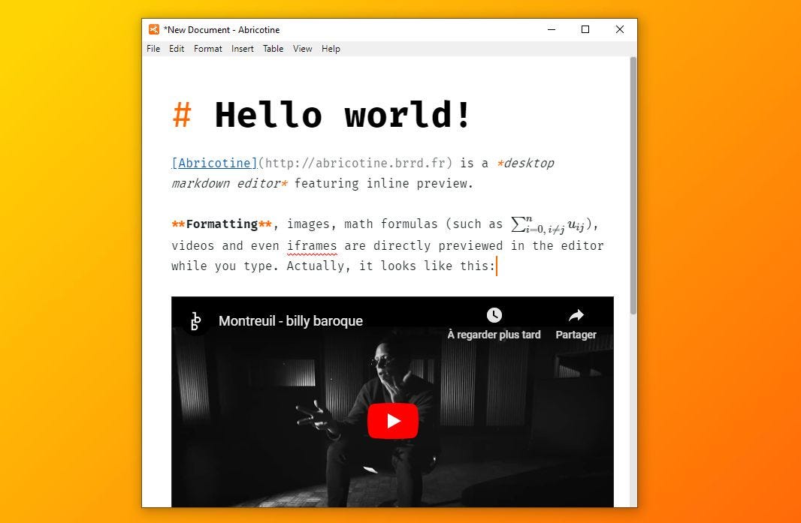
Task: Open the Table menu
Action: pyautogui.click(x=273, y=49)
